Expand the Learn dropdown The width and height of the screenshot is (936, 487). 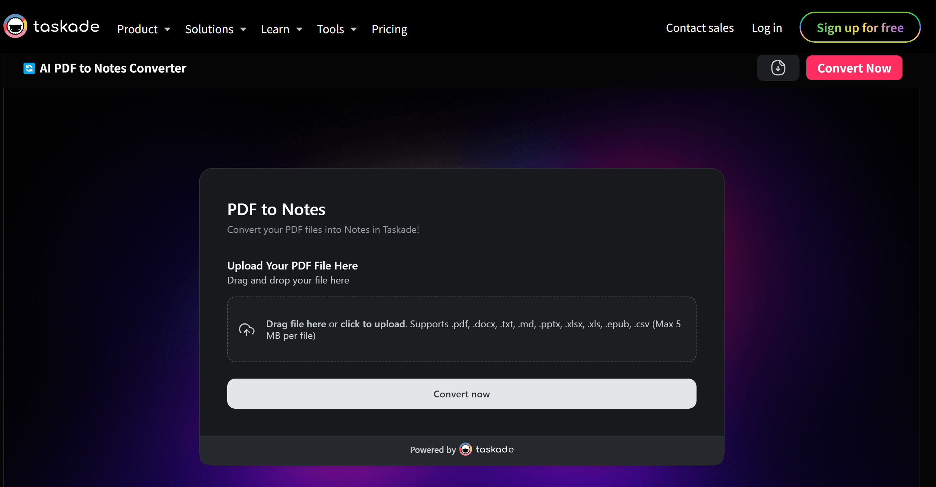[282, 29]
